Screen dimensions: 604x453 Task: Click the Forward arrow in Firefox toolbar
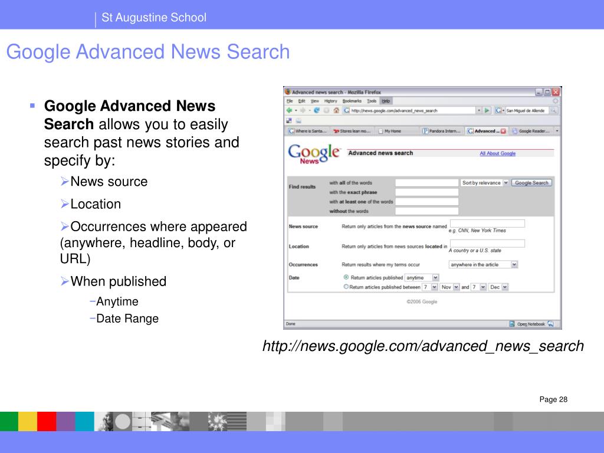303,110
